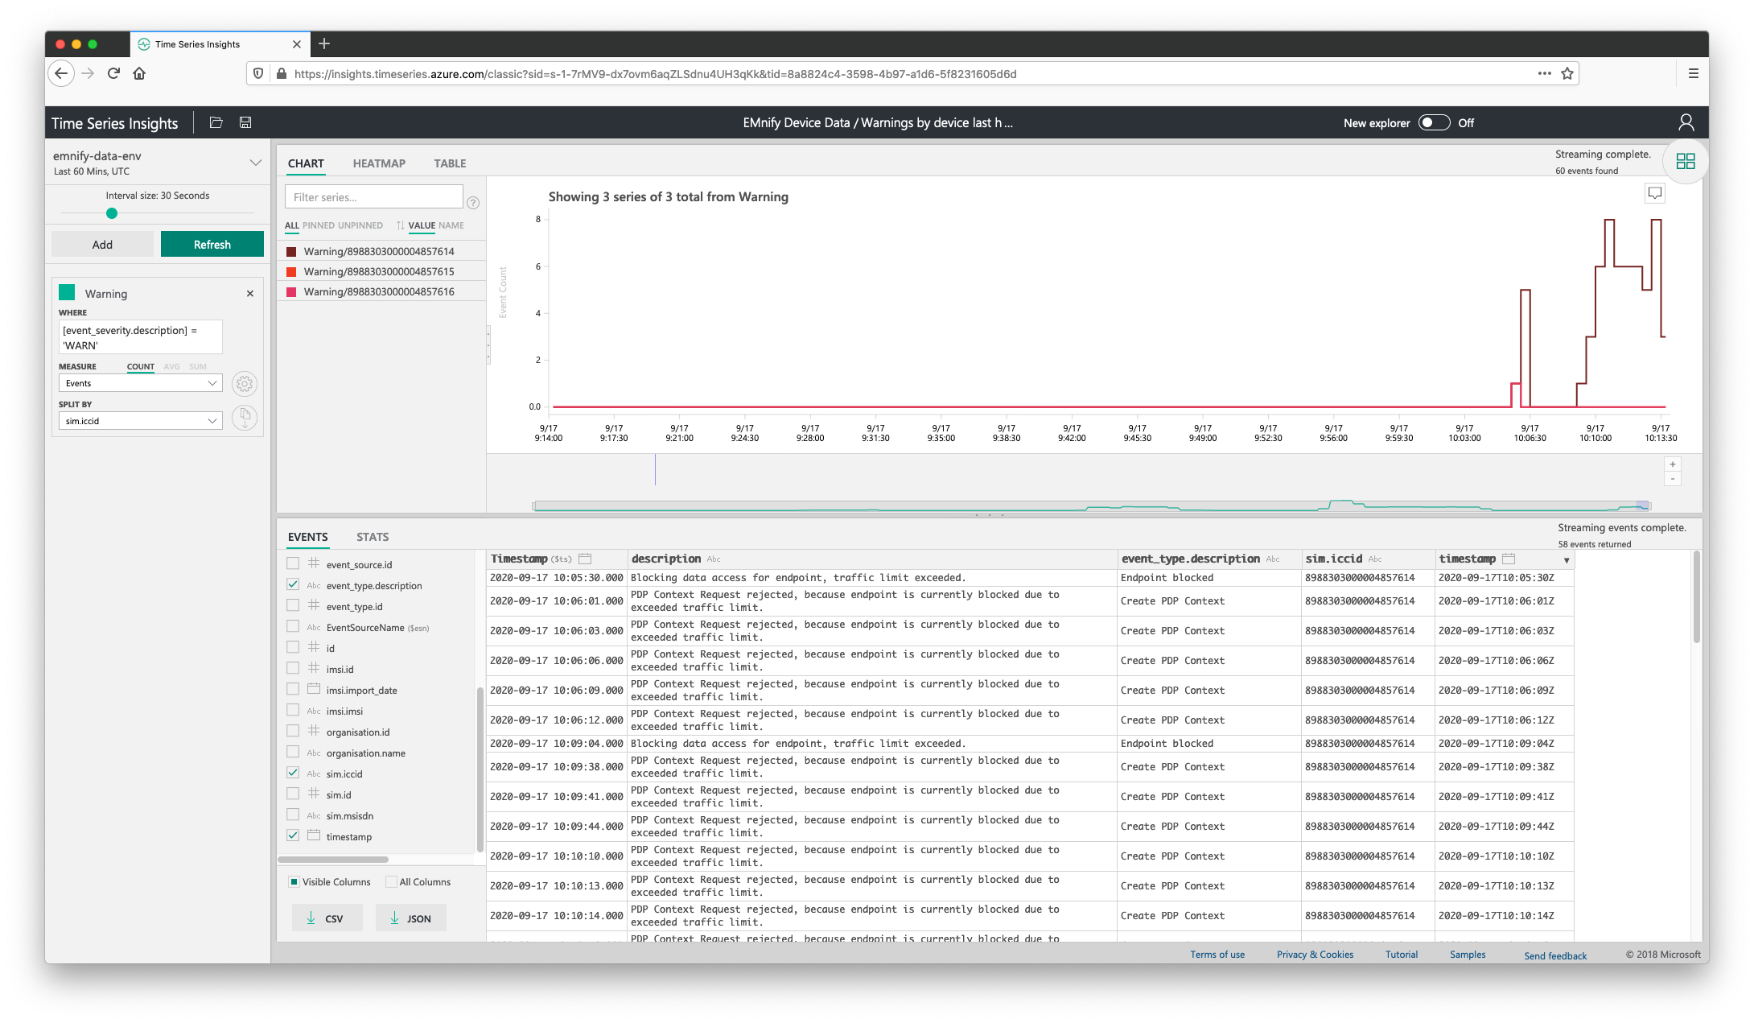Check the imsi.imsi column checkbox
This screenshot has height=1023, width=1754.
pos(293,711)
